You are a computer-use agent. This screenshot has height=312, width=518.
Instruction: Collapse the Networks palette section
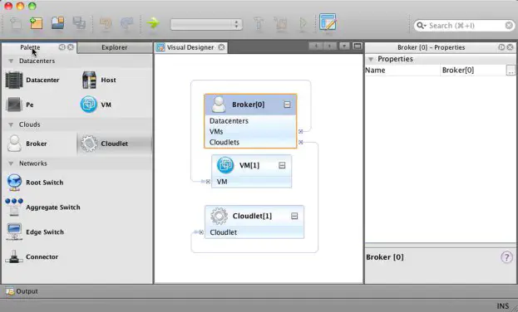click(11, 163)
